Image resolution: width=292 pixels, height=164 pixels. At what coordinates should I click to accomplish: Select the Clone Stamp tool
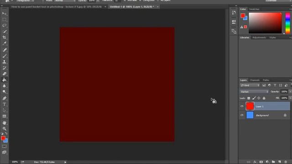tap(4, 62)
